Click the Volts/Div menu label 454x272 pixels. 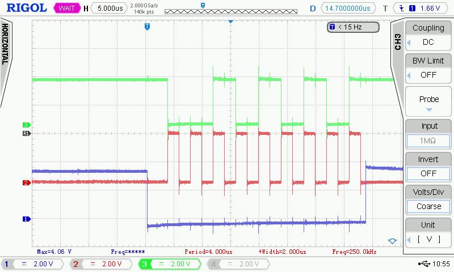[x=428, y=192]
